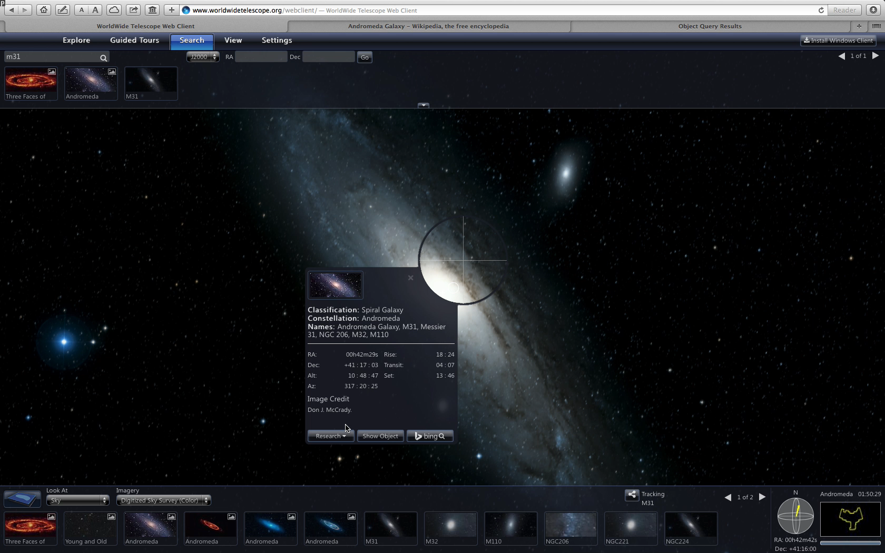Click the sky layer icon beside Look At
885x553 pixels.
coord(22,498)
